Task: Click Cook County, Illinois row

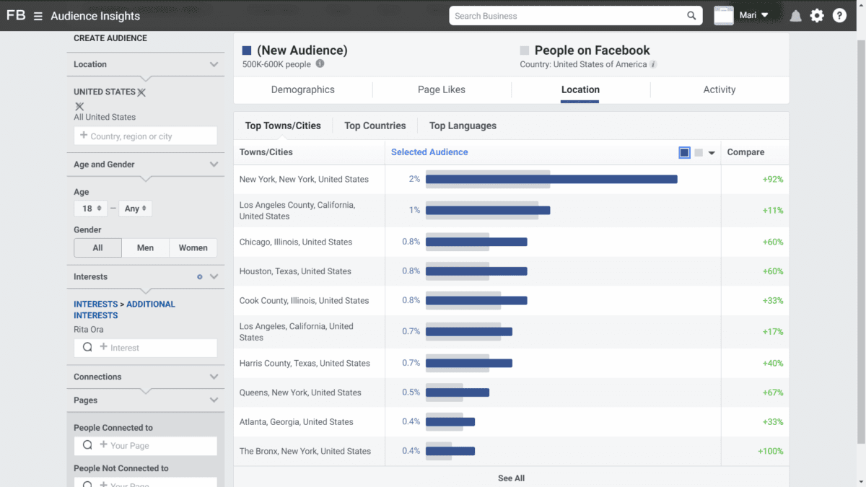Action: pyautogui.click(x=511, y=300)
